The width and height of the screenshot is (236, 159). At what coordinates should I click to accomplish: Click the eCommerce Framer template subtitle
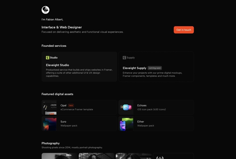[77, 109]
